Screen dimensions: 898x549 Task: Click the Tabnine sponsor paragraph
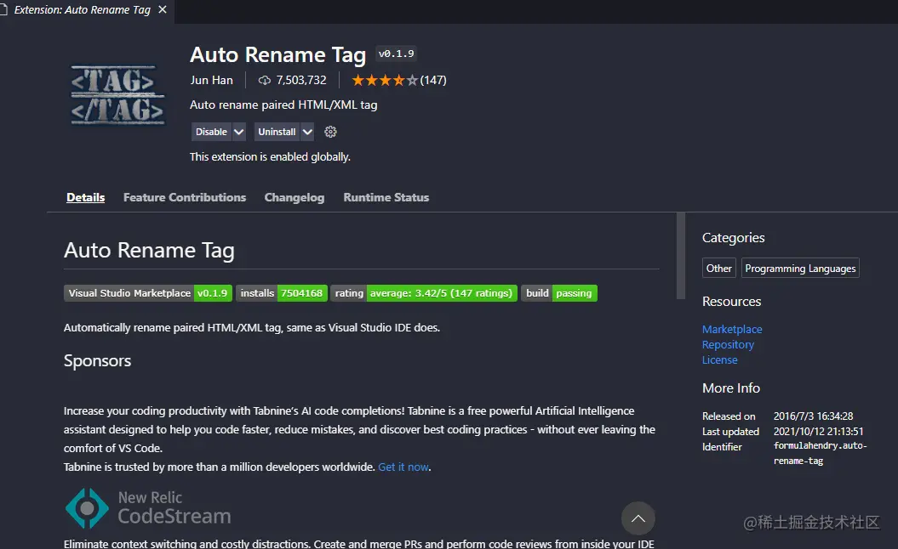tap(359, 439)
